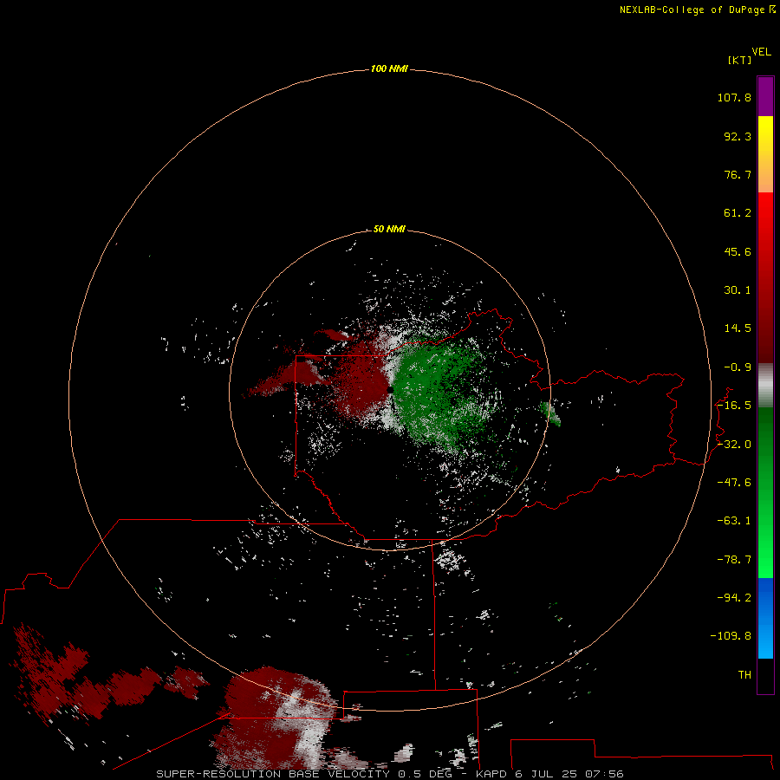Click the 30.1 legend value

coord(738,290)
